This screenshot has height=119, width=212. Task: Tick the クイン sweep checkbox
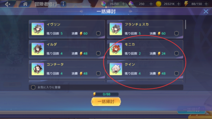coord(176,73)
